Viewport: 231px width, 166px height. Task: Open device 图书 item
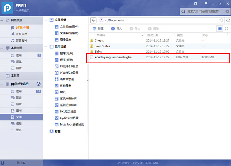click(21, 111)
